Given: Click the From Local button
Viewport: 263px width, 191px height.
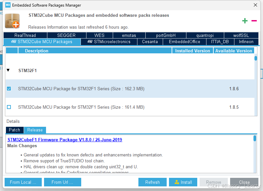Looking at the screenshot, I should tap(23, 182).
